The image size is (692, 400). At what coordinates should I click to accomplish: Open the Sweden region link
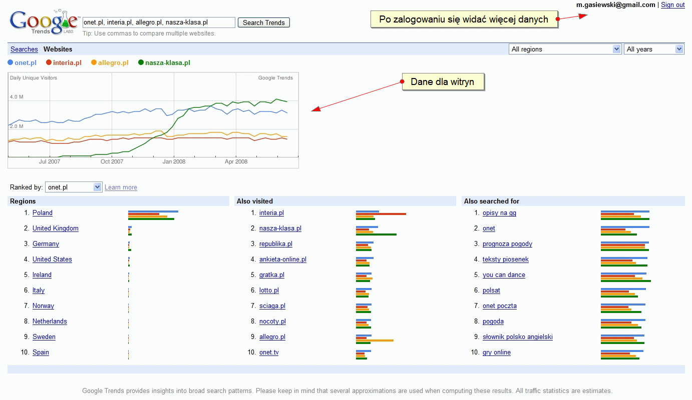(44, 336)
